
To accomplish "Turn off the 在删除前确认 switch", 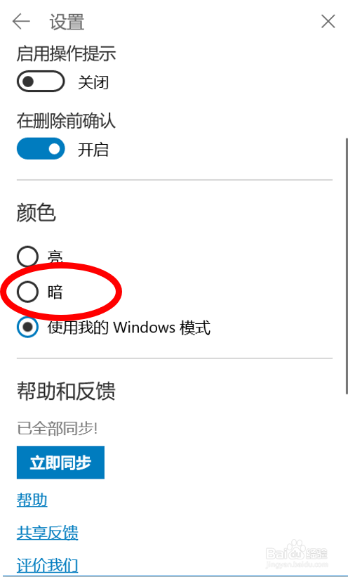I will pyautogui.click(x=41, y=149).
